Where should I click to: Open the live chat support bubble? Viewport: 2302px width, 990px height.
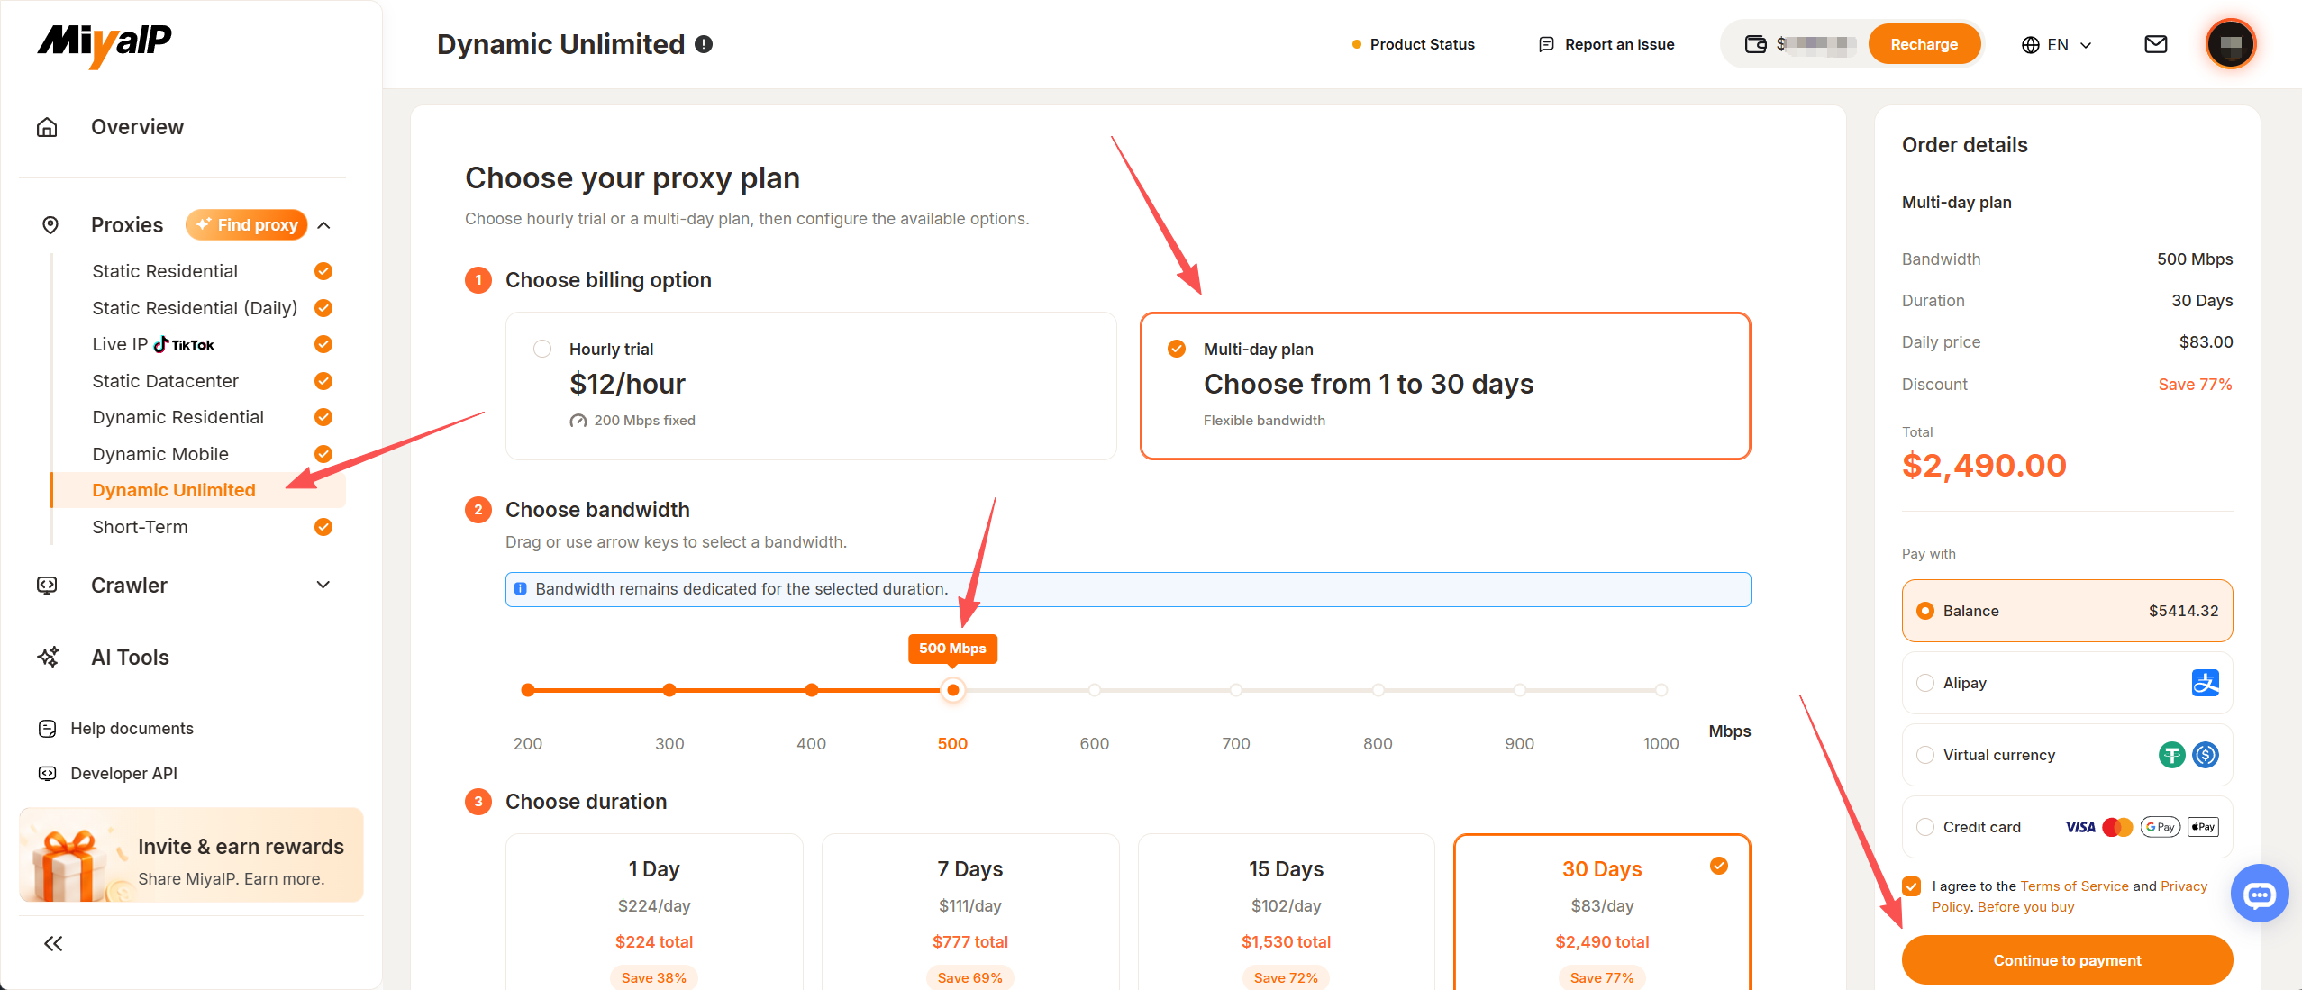[x=2259, y=894]
